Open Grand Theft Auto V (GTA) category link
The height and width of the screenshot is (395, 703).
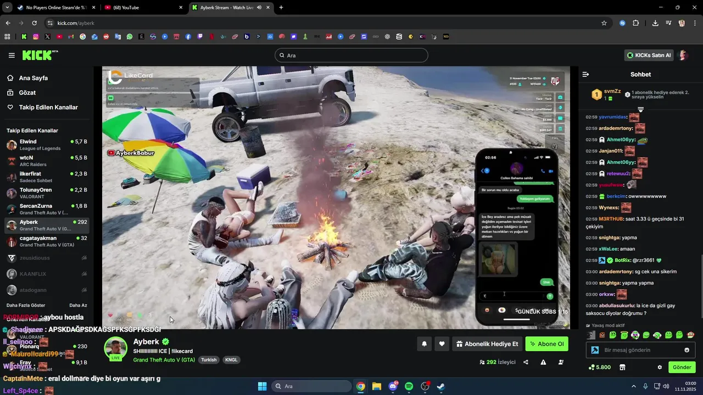164,360
